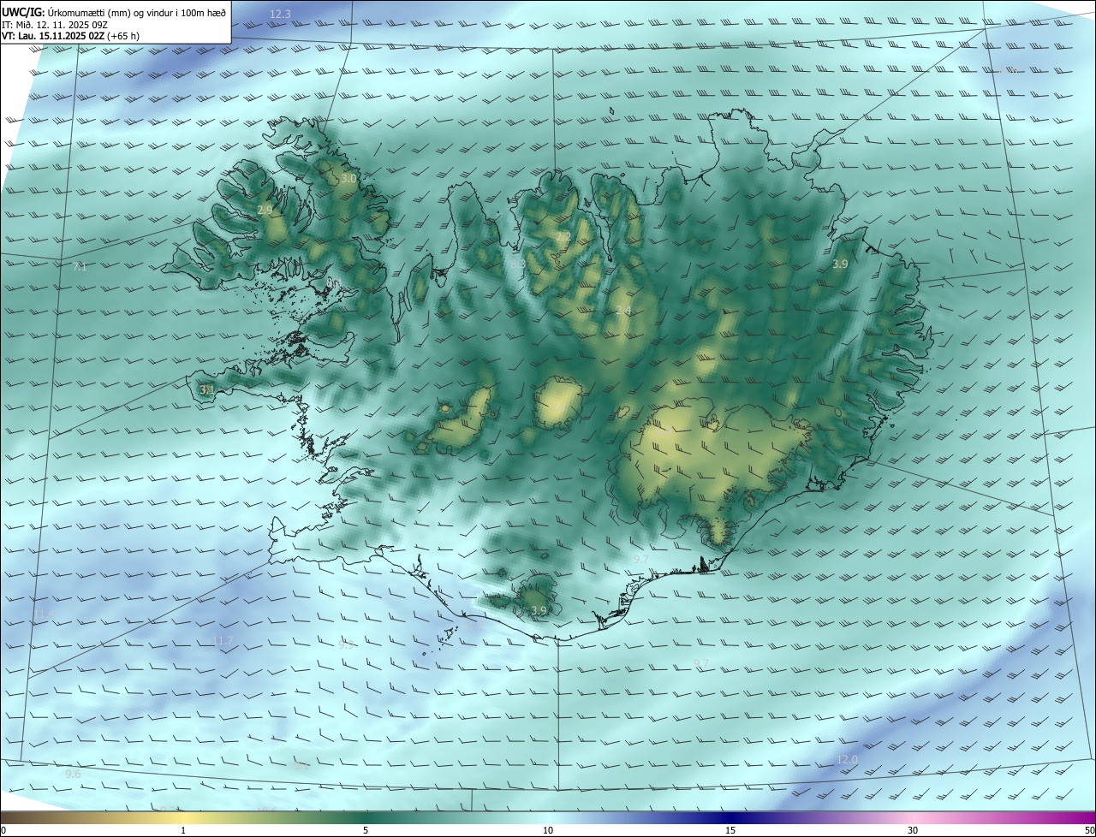Click the 3.1 value on Snæfellsnes peninsula

(x=206, y=389)
